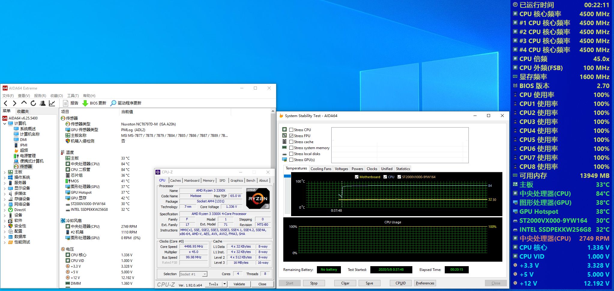The width and height of the screenshot is (614, 291).
Task: Click the 报告 report icon
Action: [66, 103]
